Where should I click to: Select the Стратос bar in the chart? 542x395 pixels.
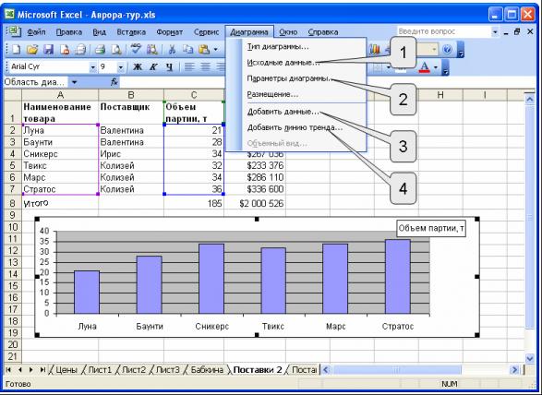[398, 277]
